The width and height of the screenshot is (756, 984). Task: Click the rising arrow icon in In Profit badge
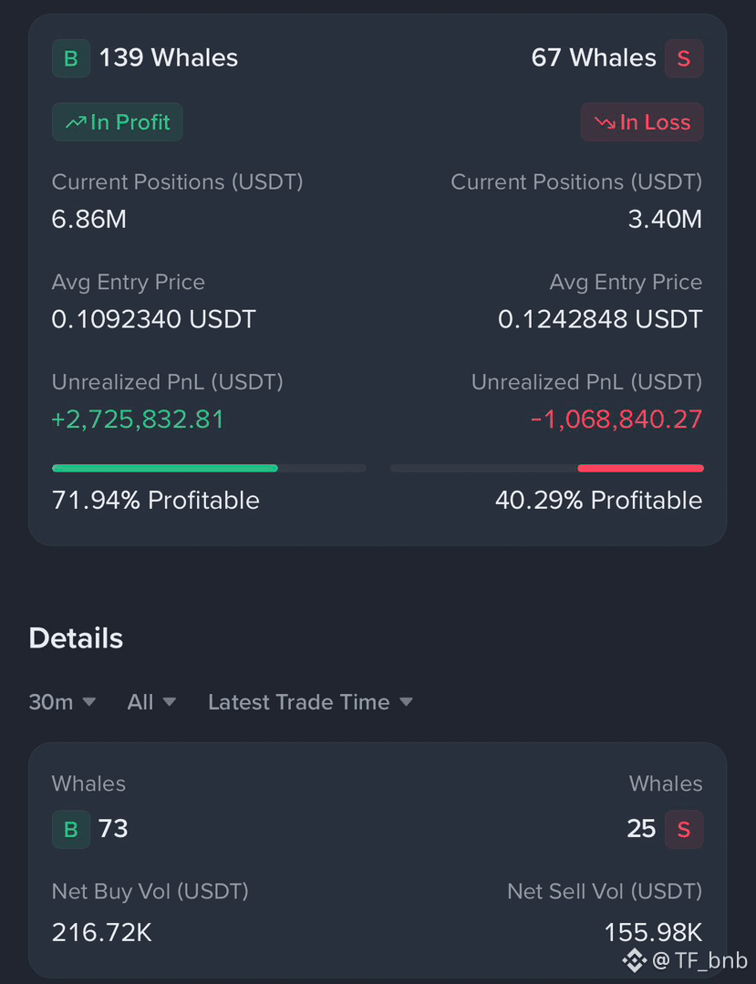(76, 122)
